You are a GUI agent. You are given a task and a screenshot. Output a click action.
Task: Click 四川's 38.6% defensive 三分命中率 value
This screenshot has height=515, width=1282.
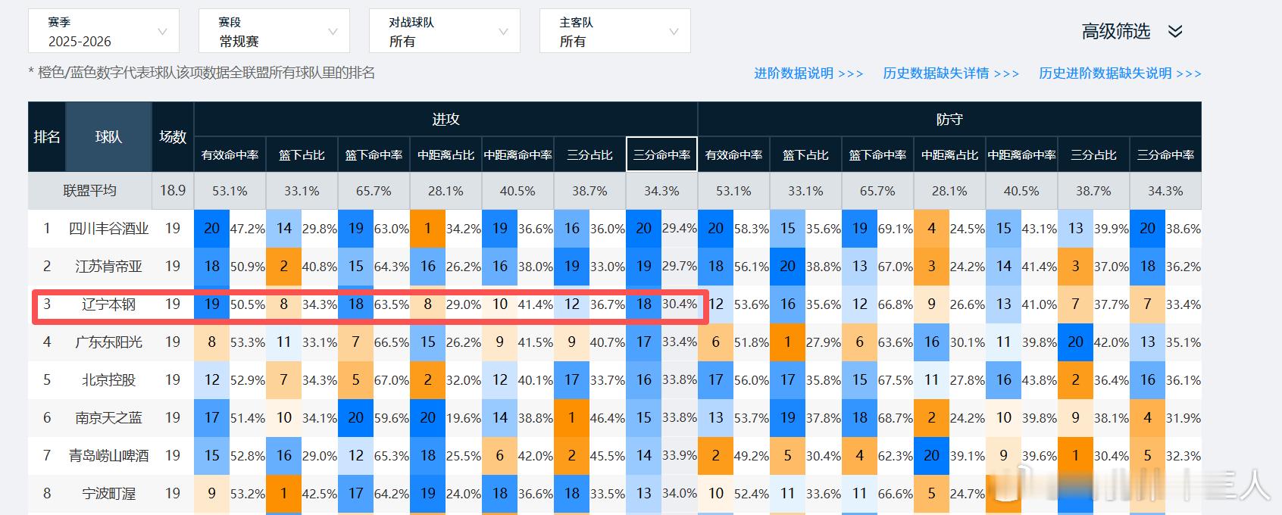1184,229
